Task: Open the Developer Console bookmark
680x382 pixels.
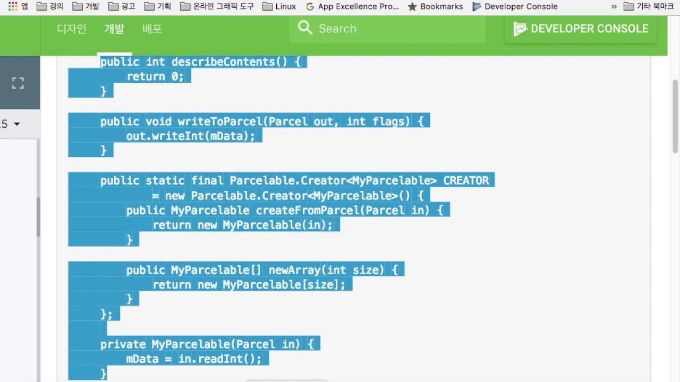Action: 515,6
